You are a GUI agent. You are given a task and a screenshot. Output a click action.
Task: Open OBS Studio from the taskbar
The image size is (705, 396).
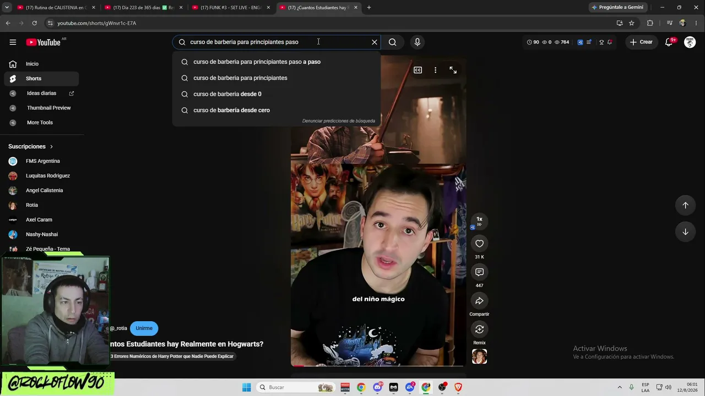442,387
